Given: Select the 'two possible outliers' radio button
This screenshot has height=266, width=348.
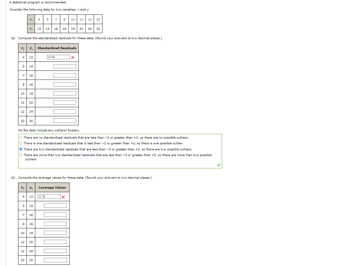Looking at the screenshot, I should point(20,149).
